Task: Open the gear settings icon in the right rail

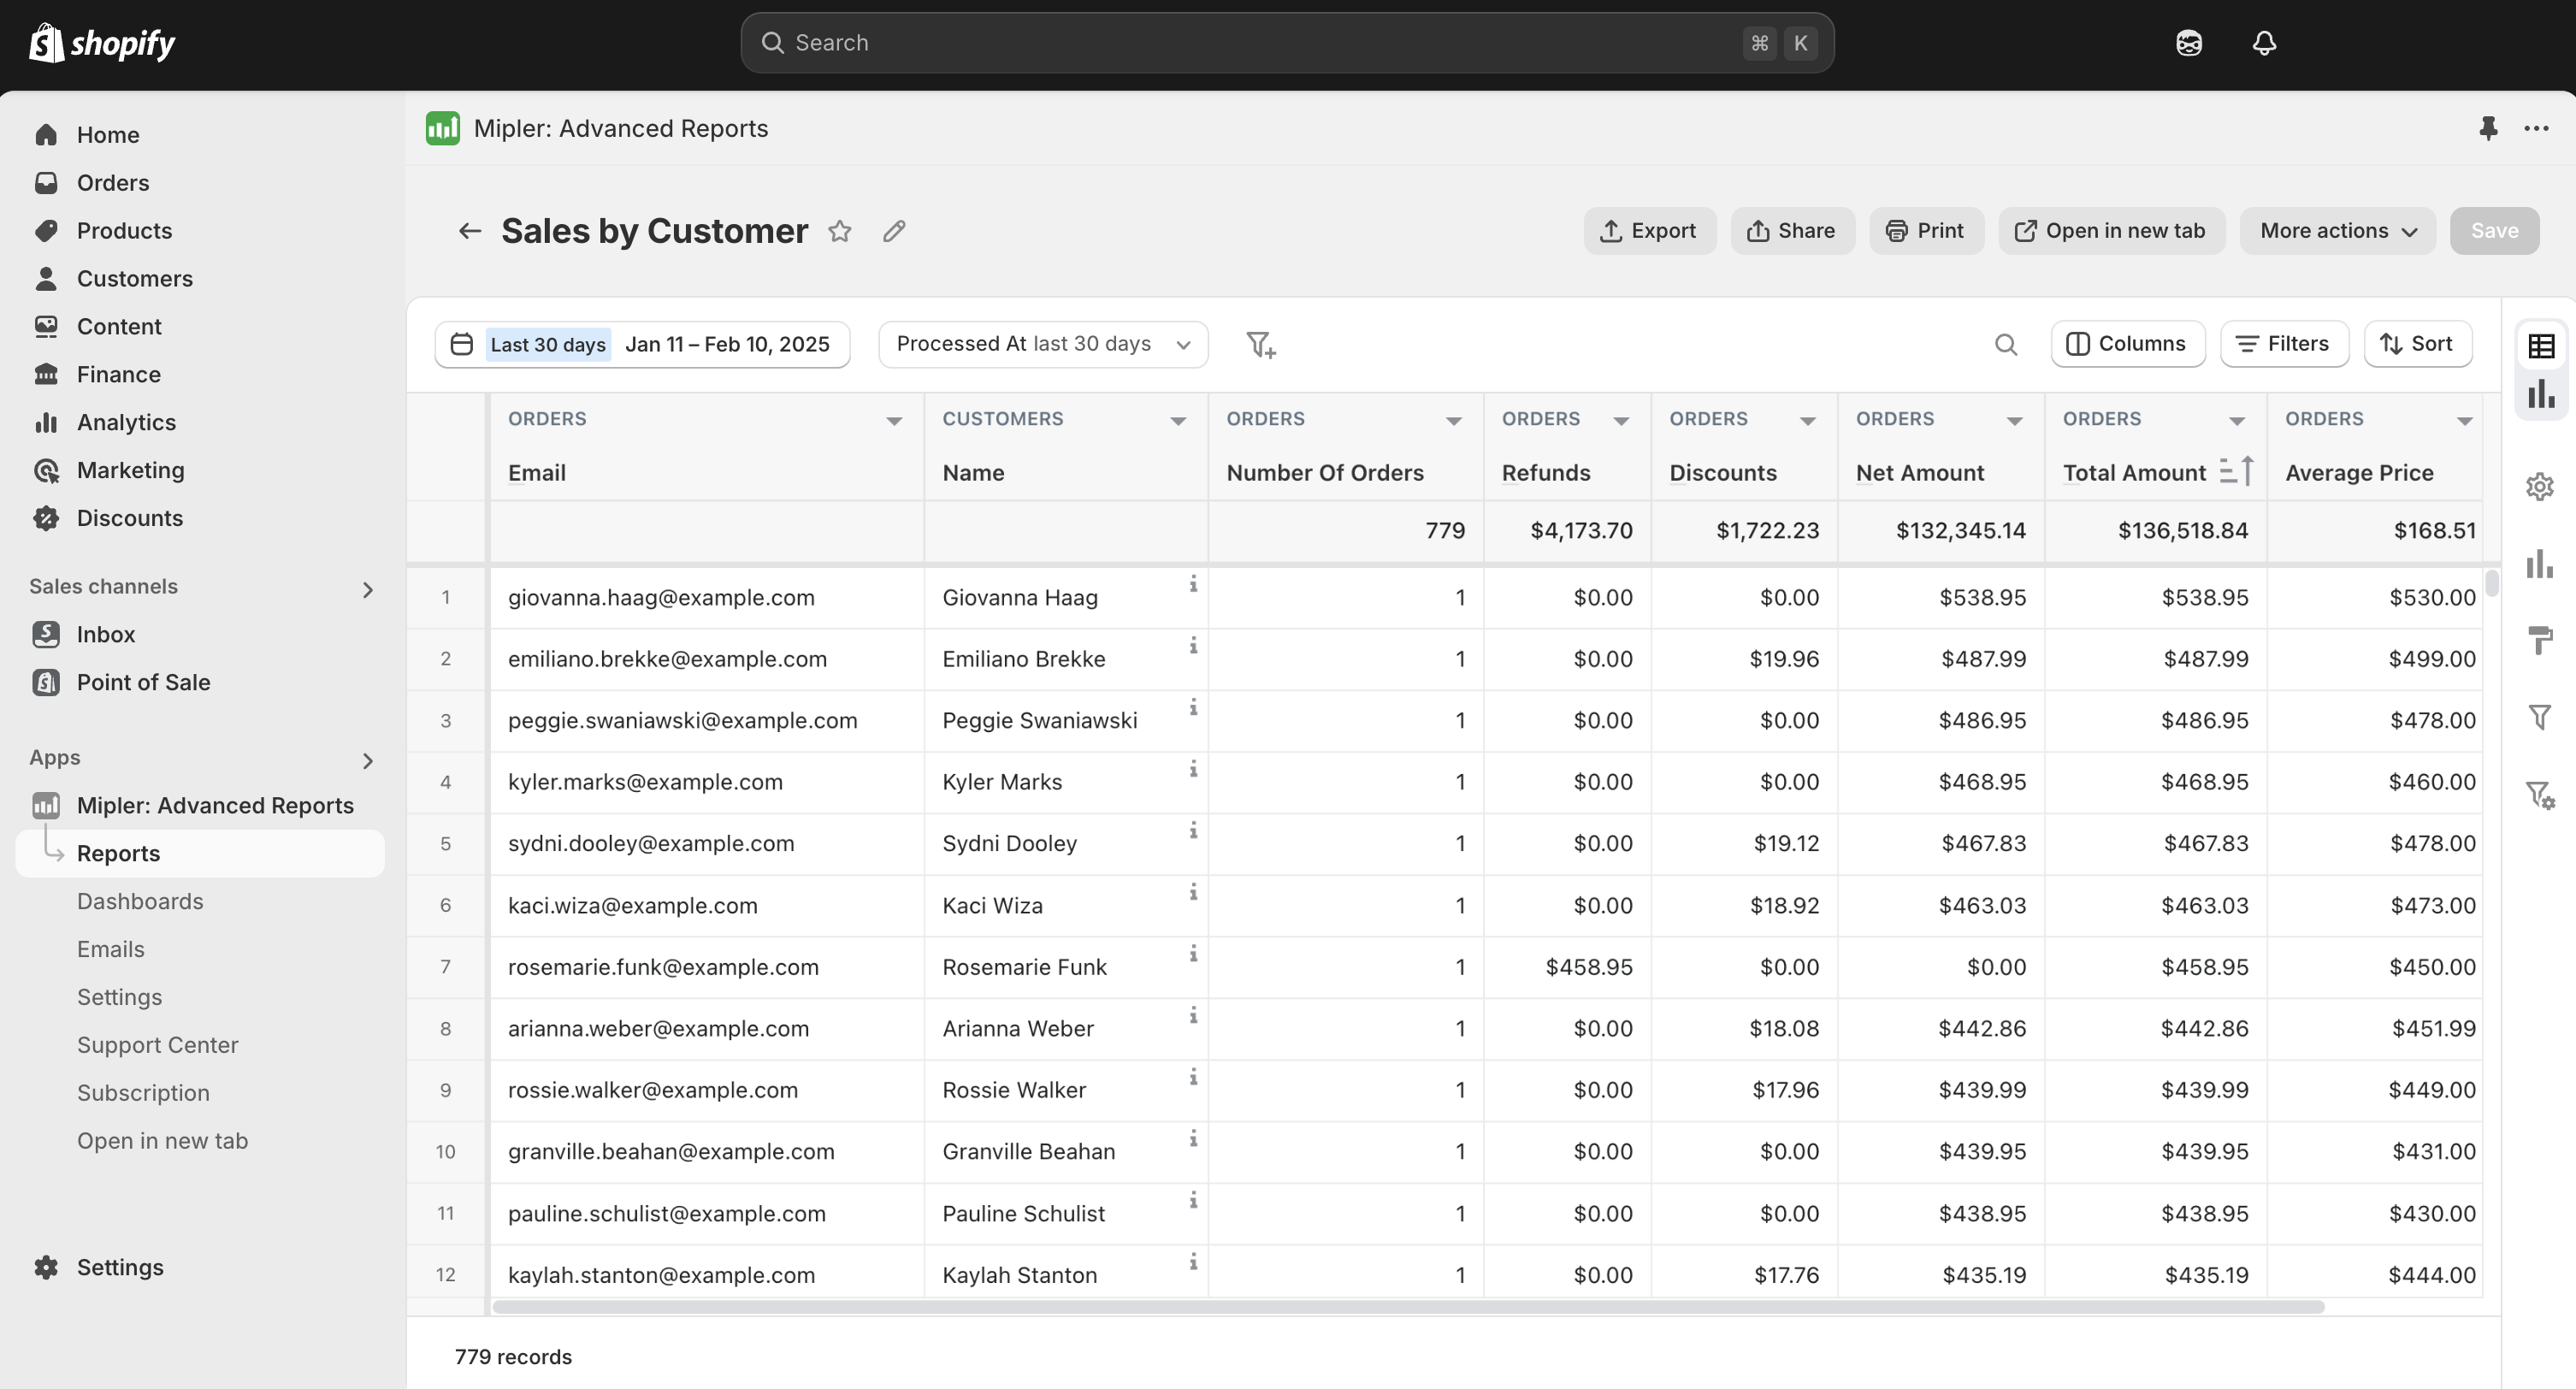Action: [2540, 487]
